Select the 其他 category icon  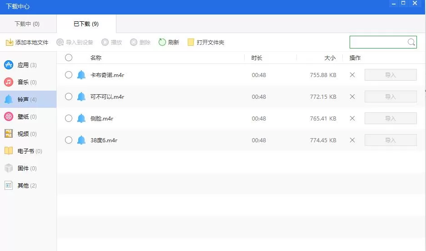pyautogui.click(x=9, y=185)
